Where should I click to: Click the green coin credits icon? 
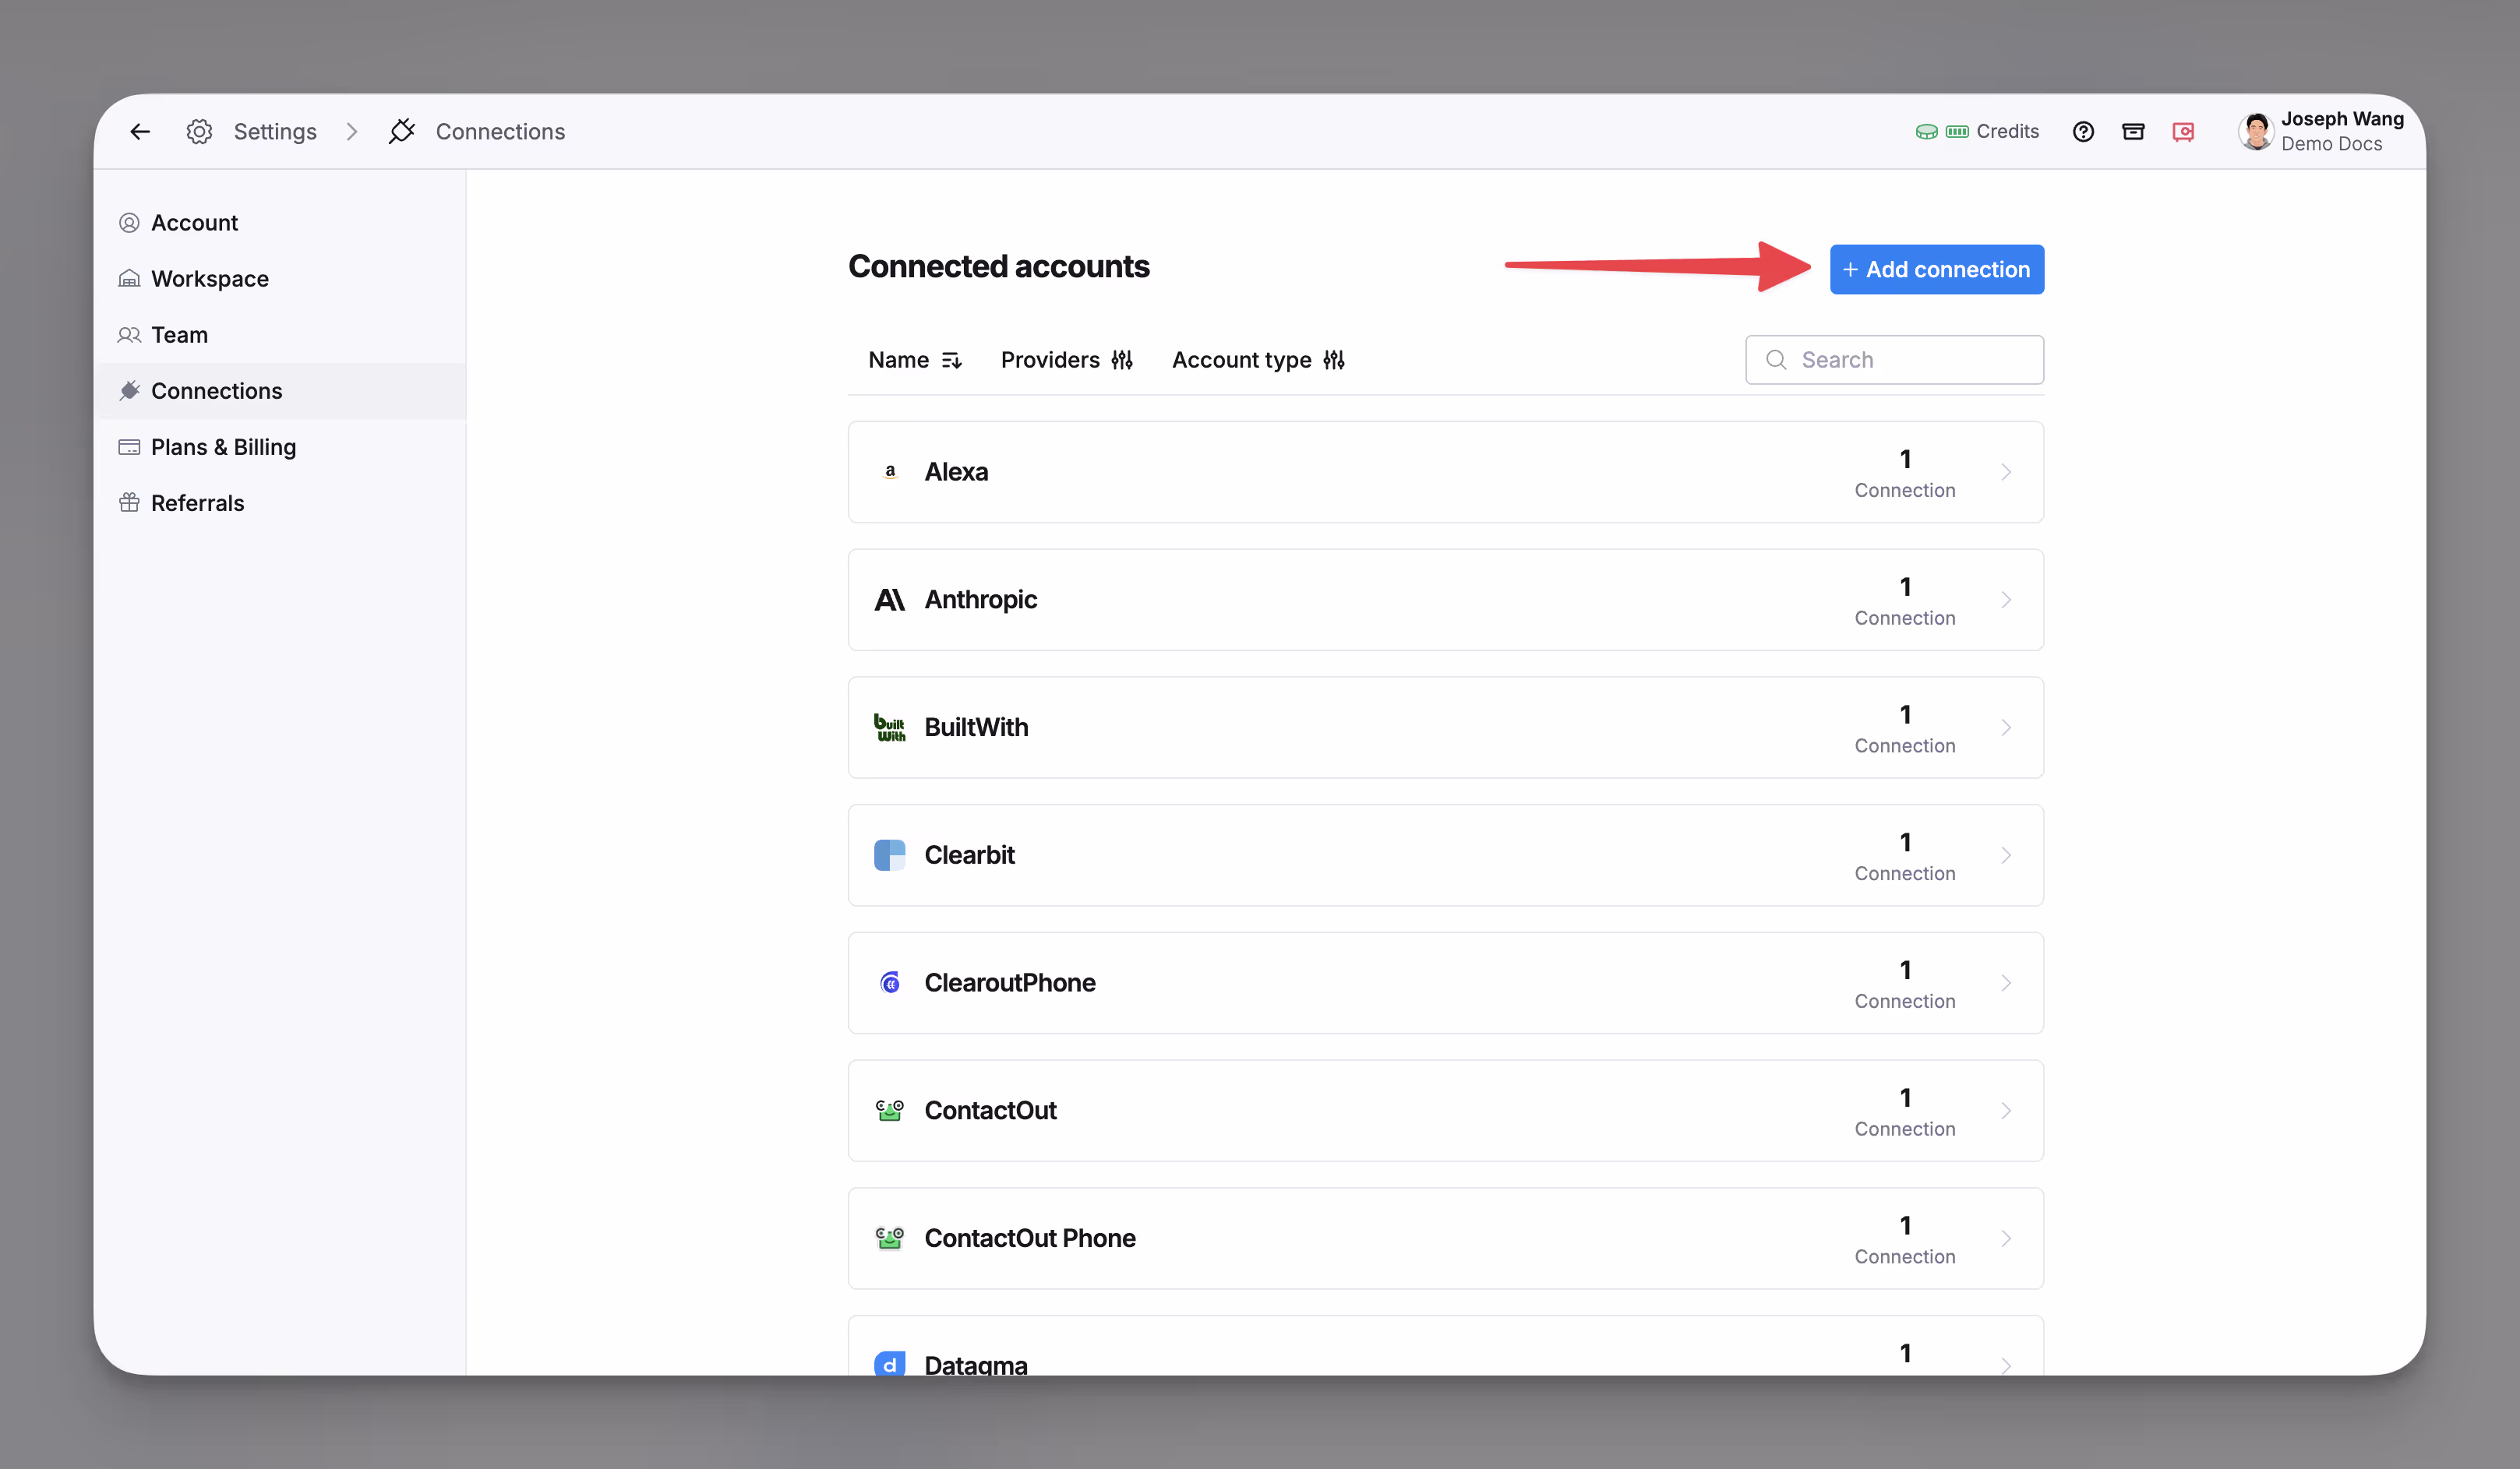(1926, 131)
